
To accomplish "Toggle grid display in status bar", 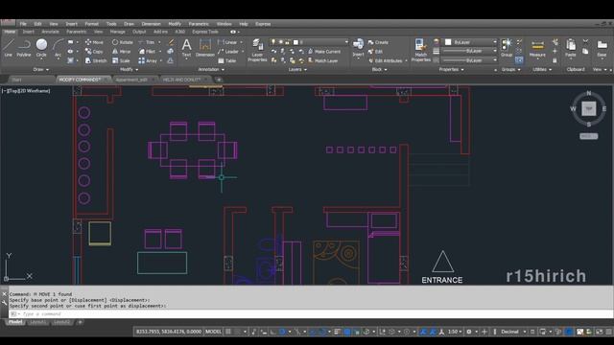I will point(228,332).
